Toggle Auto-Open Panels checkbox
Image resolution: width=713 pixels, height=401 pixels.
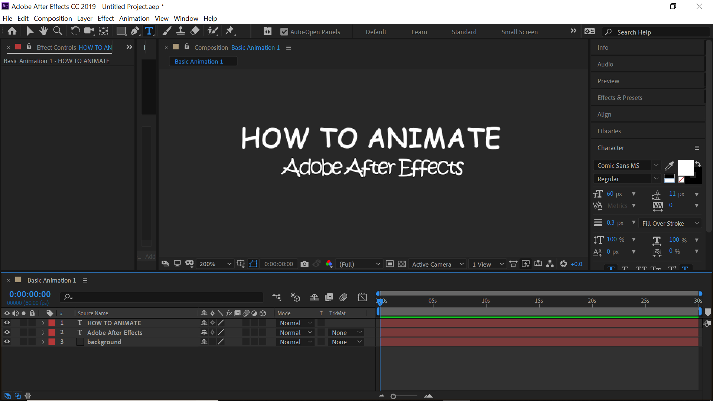(284, 32)
